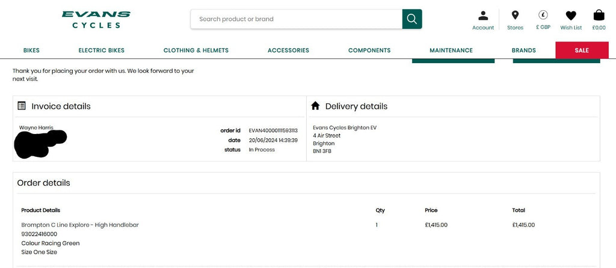
Task: Select the Price value £1,415.00
Action: click(x=436, y=225)
